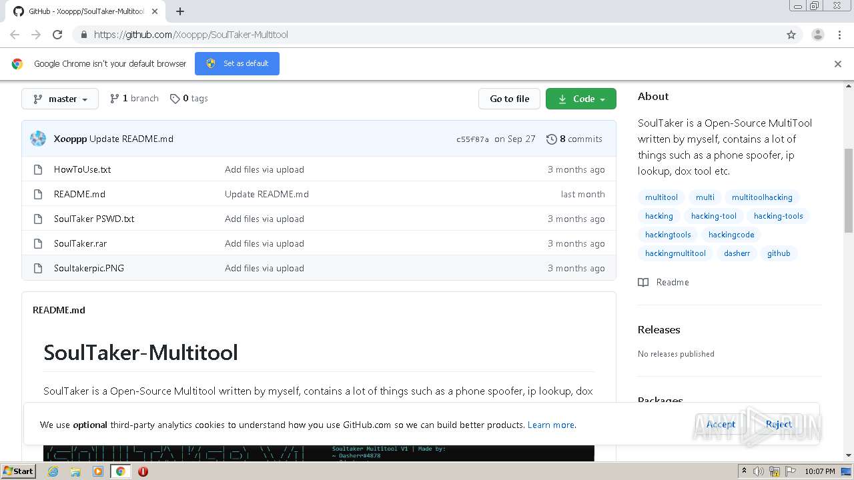Click the Chrome taskbar icon

(x=120, y=471)
